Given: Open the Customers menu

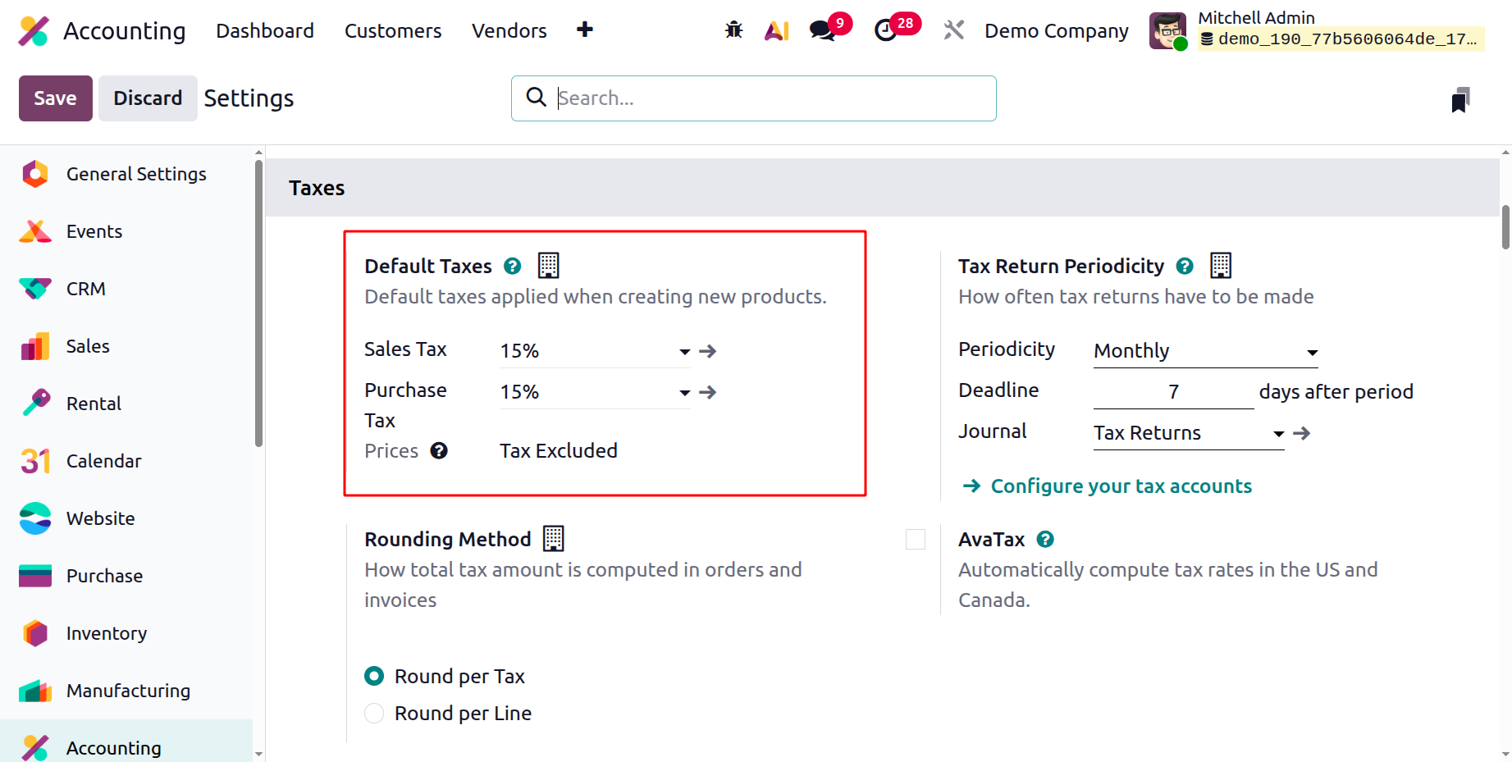Looking at the screenshot, I should click(x=393, y=30).
